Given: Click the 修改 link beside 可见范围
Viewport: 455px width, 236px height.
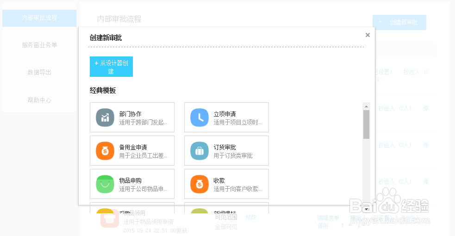Looking at the screenshot, I should pyautogui.click(x=251, y=217).
